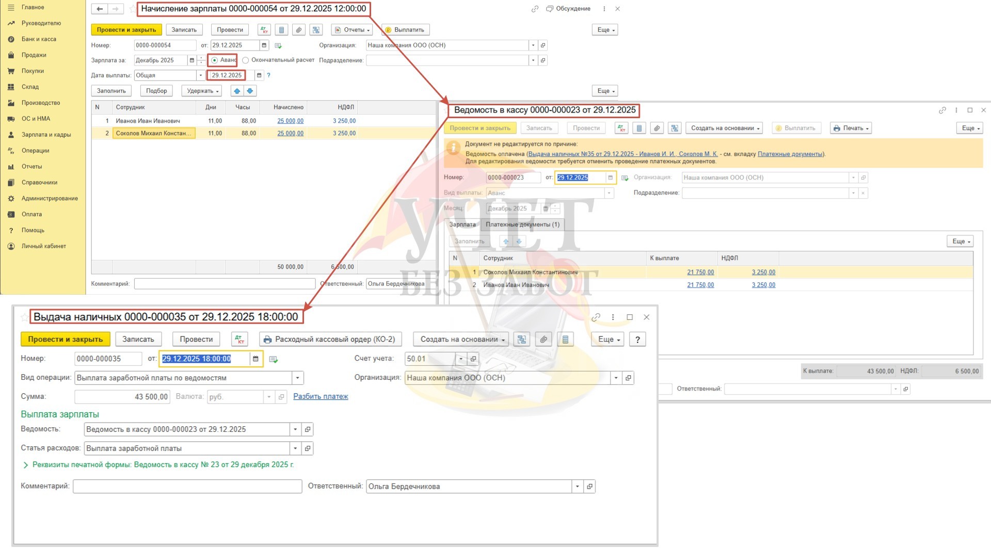The image size is (991, 548).
Task: Select the Аванс radio button
Action: click(x=215, y=60)
